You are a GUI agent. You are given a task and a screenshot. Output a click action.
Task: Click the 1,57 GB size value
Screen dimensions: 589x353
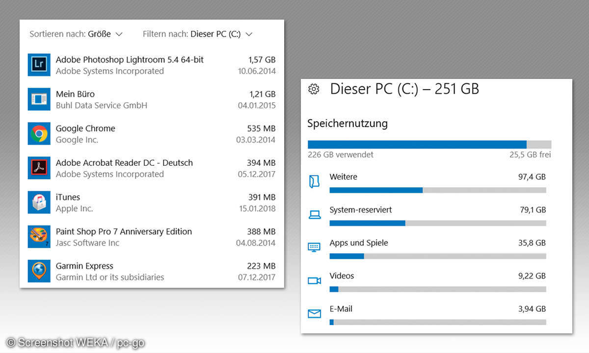click(262, 60)
